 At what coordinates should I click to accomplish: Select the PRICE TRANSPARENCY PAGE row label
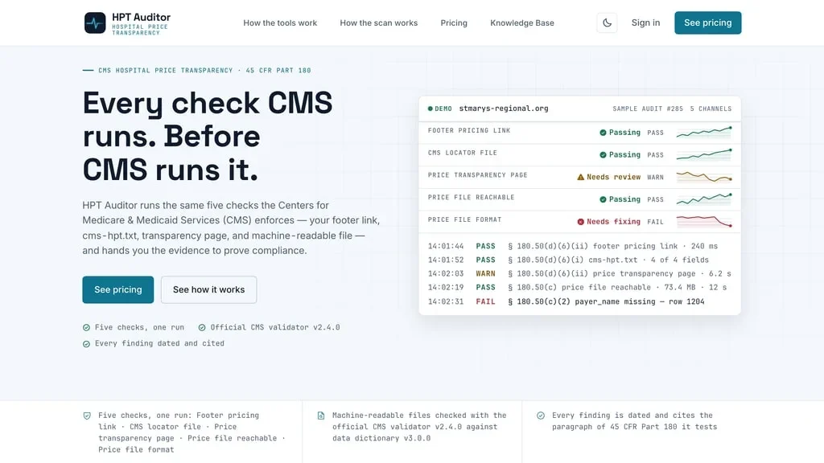point(478,175)
